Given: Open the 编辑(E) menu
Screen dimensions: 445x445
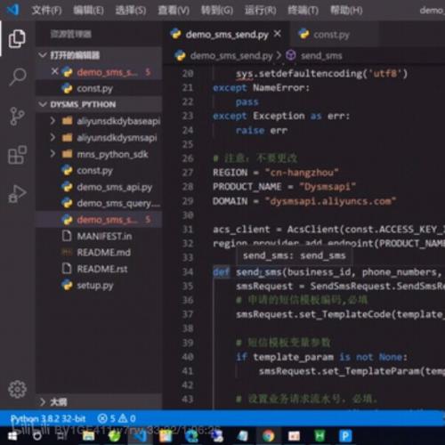Looking at the screenshot, I should [88, 11].
